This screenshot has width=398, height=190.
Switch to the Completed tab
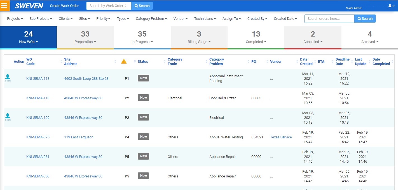256,37
